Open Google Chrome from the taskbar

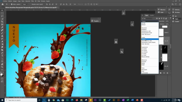(x=53, y=100)
